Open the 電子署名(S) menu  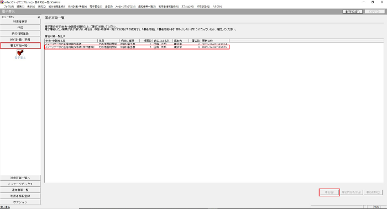pyautogui.click(x=96, y=7)
